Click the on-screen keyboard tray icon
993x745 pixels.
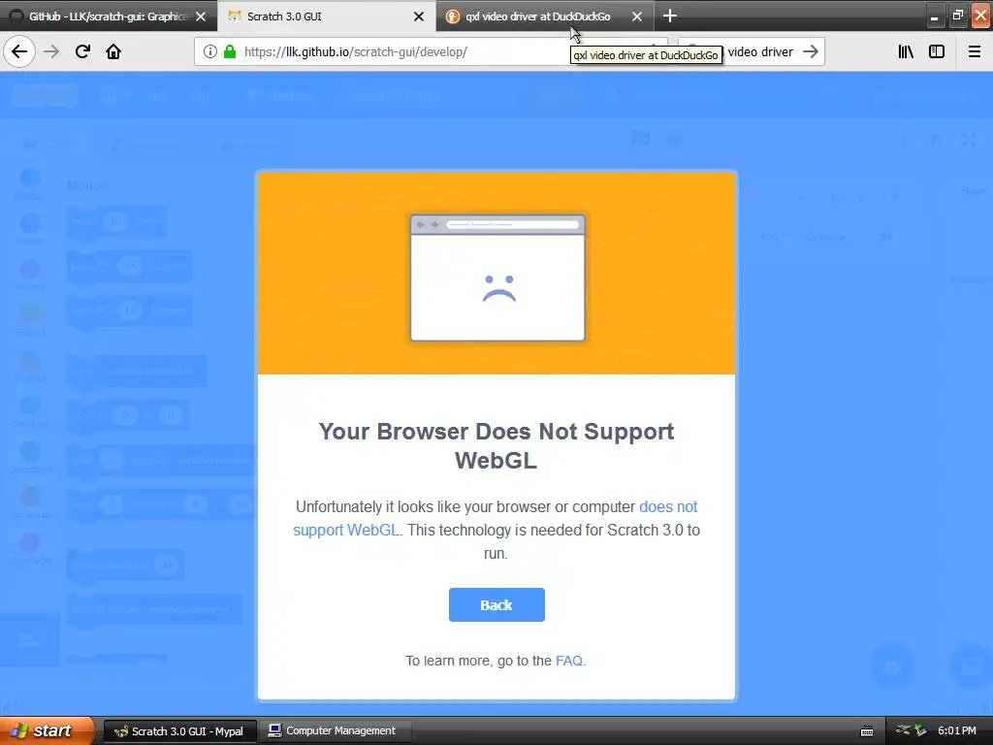coord(867,731)
